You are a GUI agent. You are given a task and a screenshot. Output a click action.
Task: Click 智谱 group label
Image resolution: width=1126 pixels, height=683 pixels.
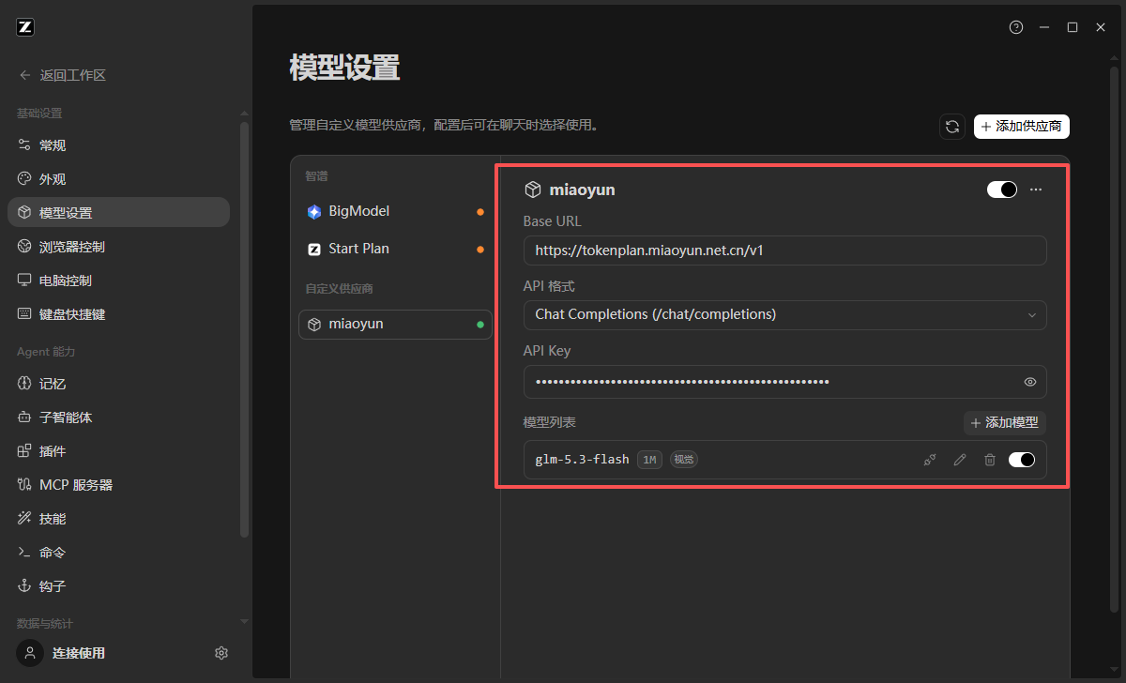(316, 176)
